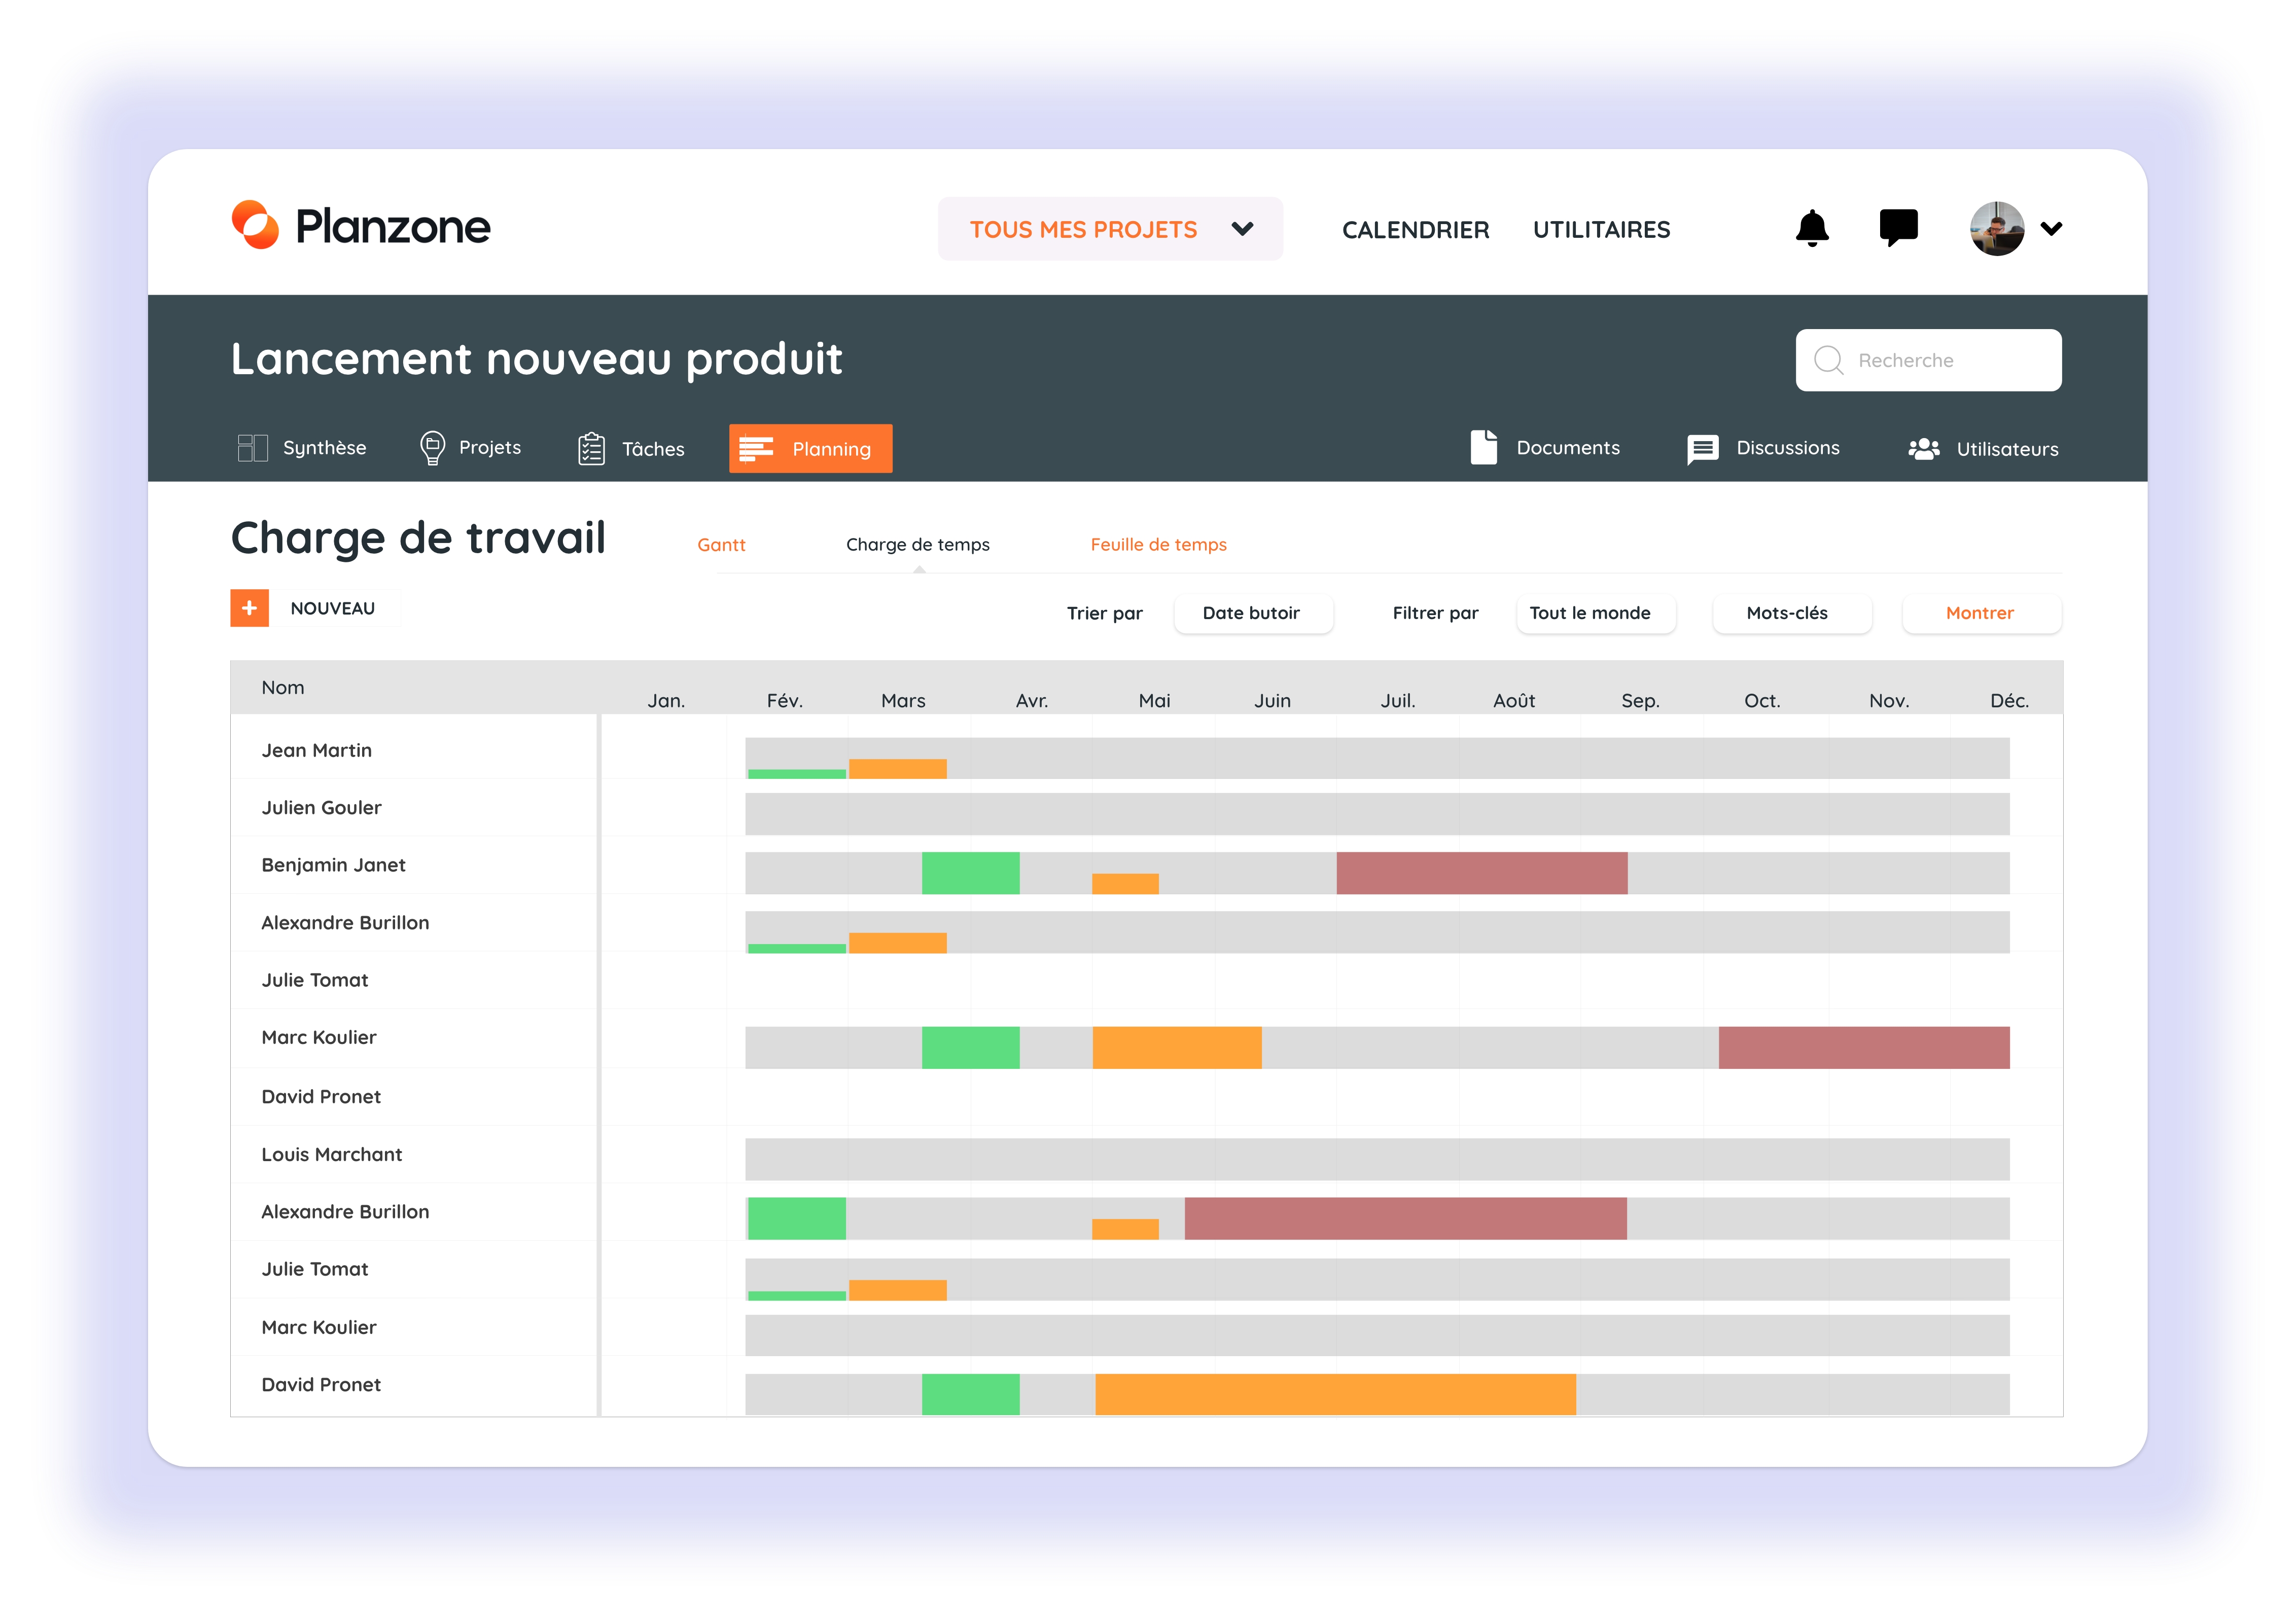Viewport: 2296px width, 1619px height.
Task: Expand the Tous mes projets dropdown
Action: click(x=1110, y=229)
